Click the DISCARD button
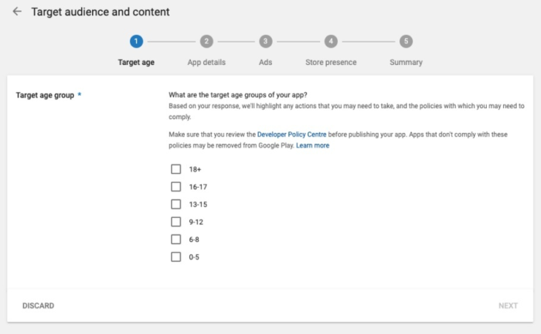 coord(39,305)
